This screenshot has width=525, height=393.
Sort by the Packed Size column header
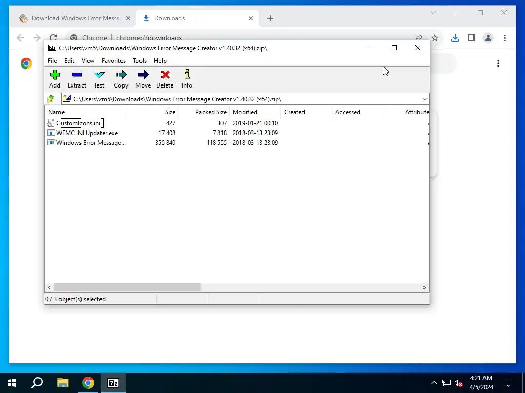pos(204,112)
